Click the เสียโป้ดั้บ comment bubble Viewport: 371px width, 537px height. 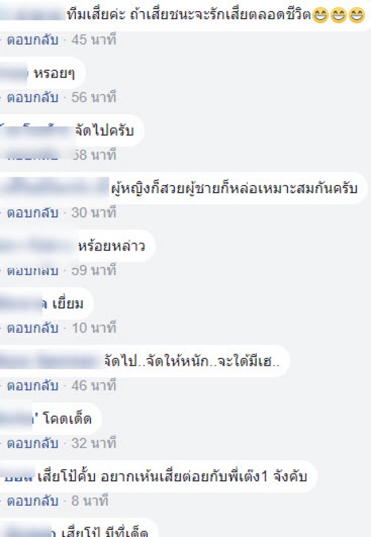[x=158, y=477]
